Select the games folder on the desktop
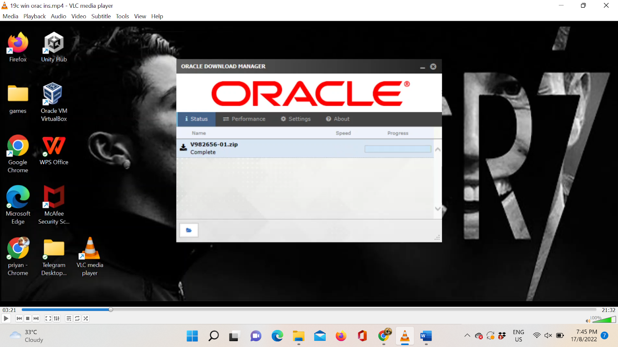The width and height of the screenshot is (618, 347). pyautogui.click(x=18, y=99)
